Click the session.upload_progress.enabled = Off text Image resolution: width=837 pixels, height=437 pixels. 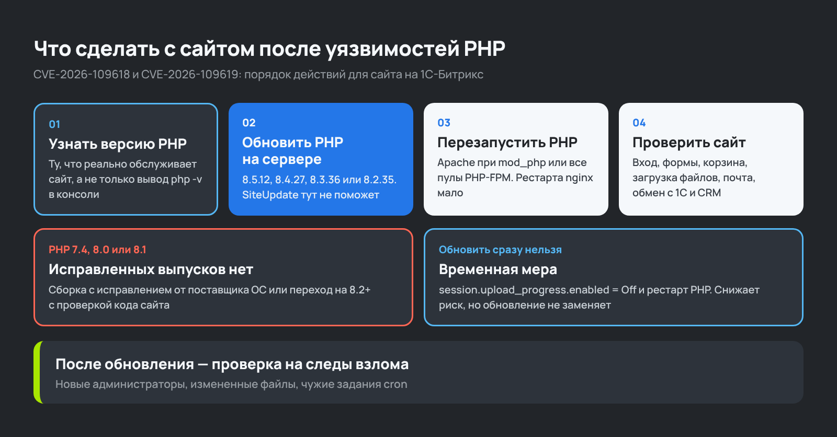599,297
